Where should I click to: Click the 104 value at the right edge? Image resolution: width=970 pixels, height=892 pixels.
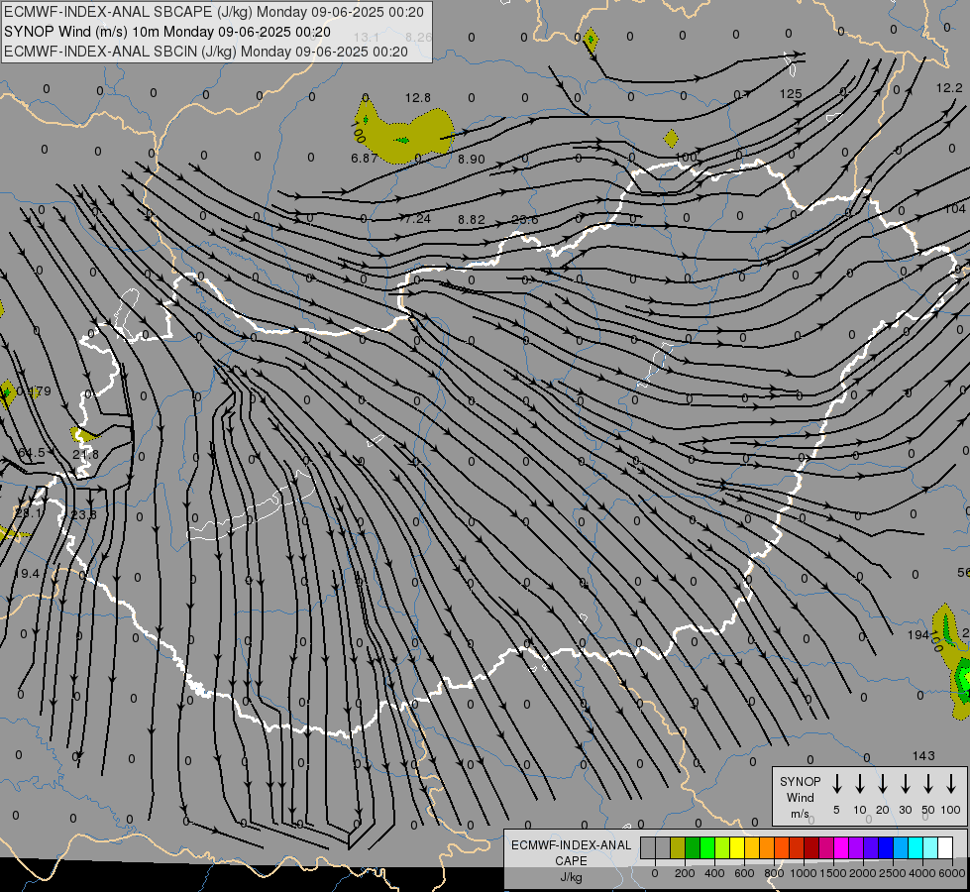pos(955,208)
